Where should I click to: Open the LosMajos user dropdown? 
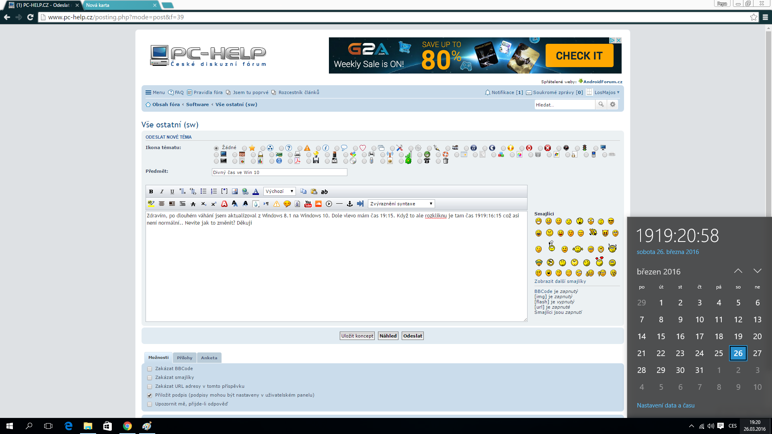click(x=607, y=92)
